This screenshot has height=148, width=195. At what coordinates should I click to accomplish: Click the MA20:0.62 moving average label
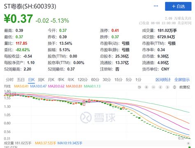[x=56, y=86]
